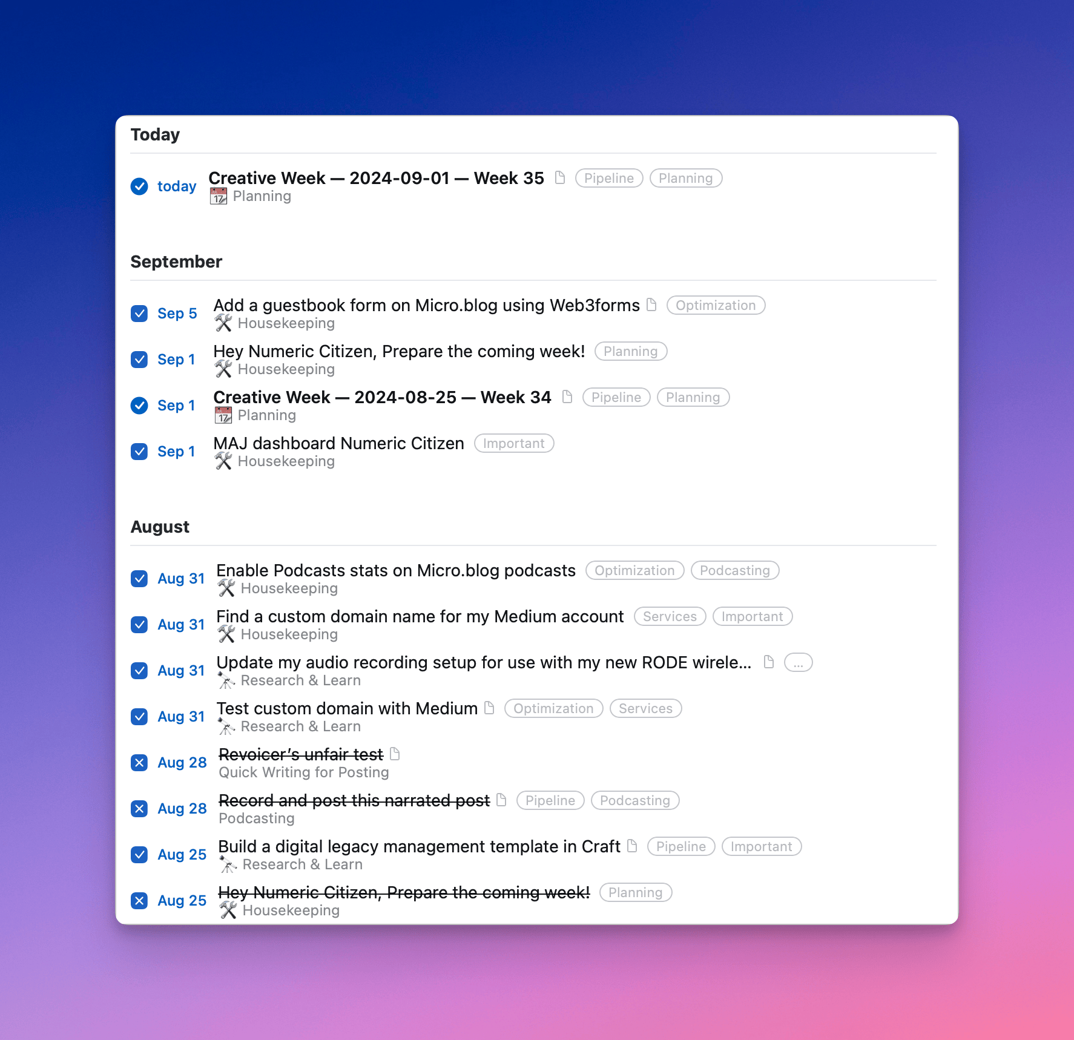Select the Important tag on MAJ dashboard task
The width and height of the screenshot is (1074, 1040).
pyautogui.click(x=513, y=443)
